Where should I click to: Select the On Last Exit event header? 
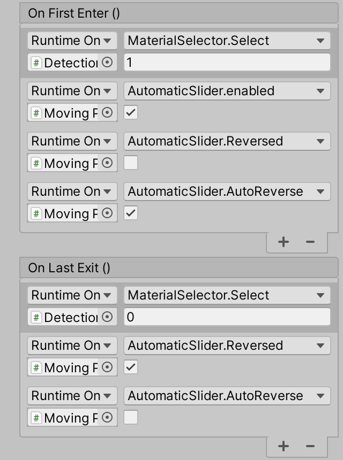click(69, 268)
